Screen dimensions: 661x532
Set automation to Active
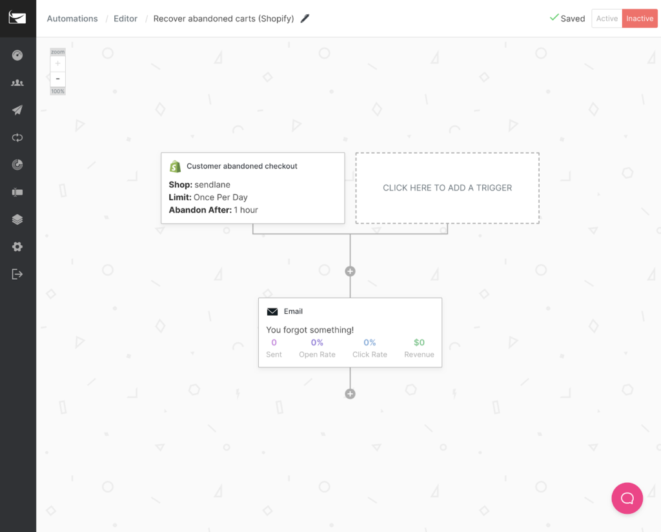(607, 19)
